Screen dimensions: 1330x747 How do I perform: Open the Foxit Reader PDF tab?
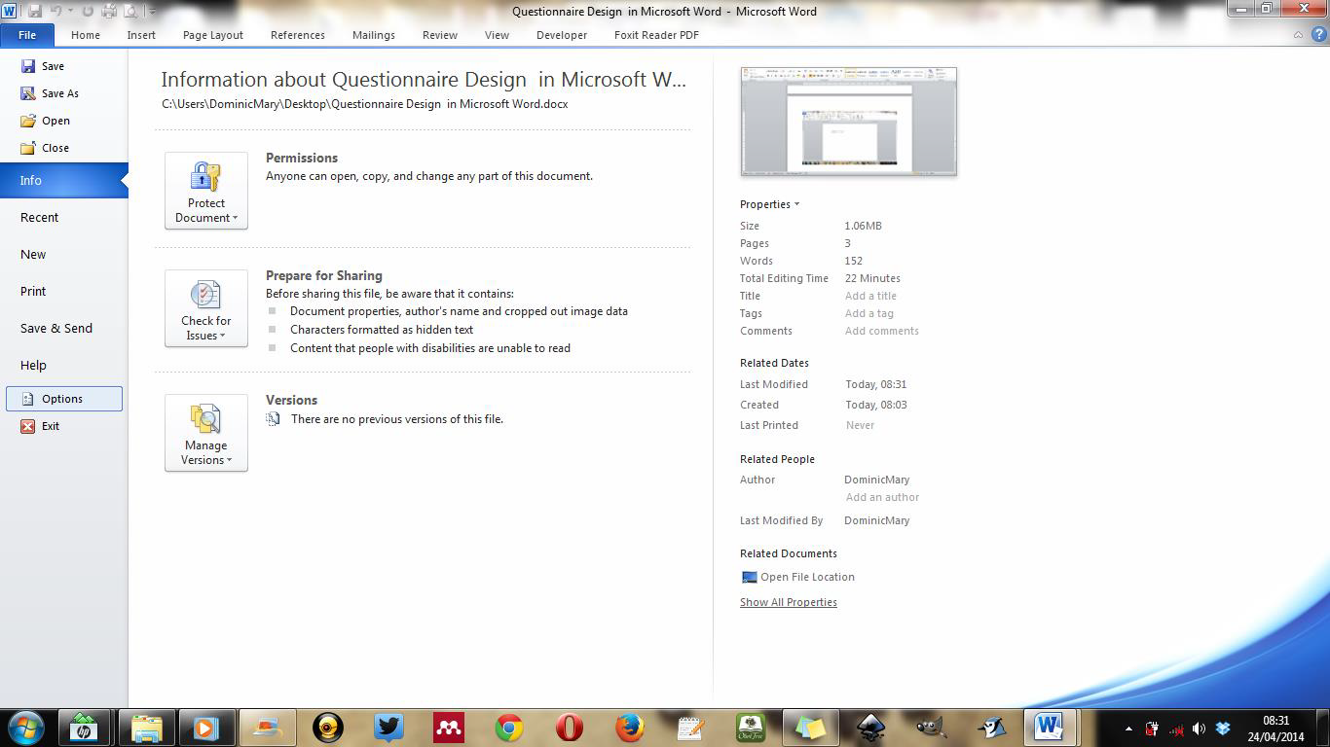point(656,35)
